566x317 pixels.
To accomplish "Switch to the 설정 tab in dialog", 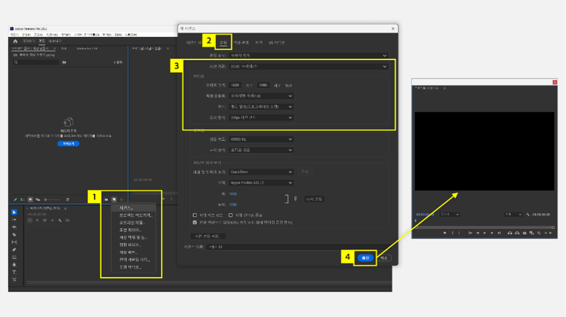I will [x=223, y=42].
